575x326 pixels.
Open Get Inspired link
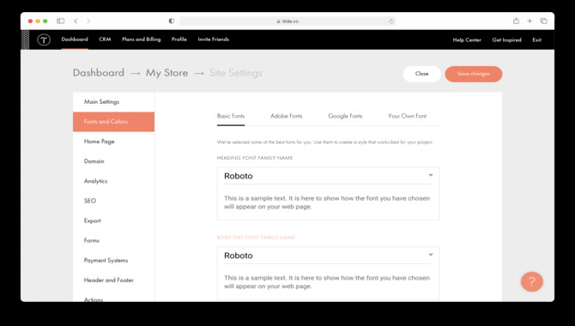(x=507, y=40)
